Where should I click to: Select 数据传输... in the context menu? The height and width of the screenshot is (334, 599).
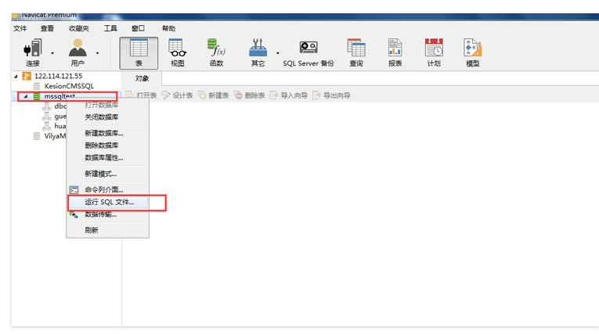(100, 214)
